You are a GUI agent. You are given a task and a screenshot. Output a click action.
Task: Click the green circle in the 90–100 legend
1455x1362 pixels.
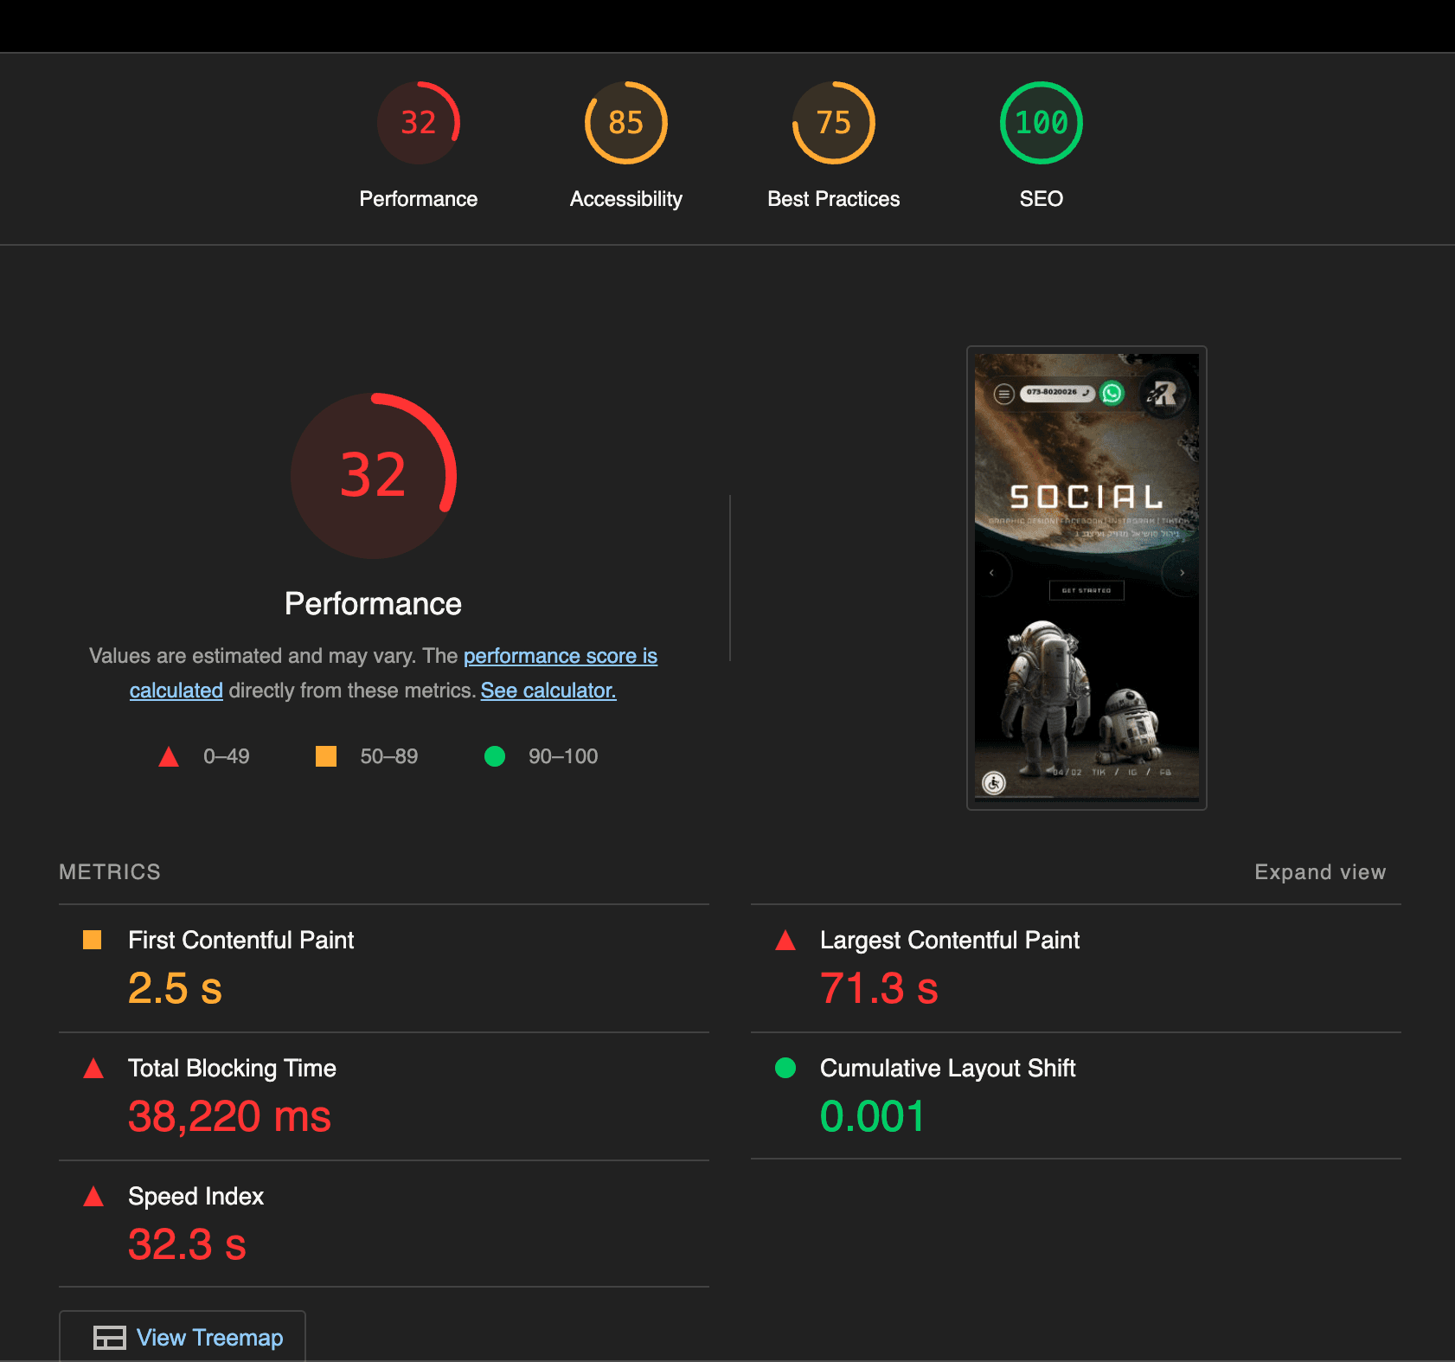[x=495, y=756]
